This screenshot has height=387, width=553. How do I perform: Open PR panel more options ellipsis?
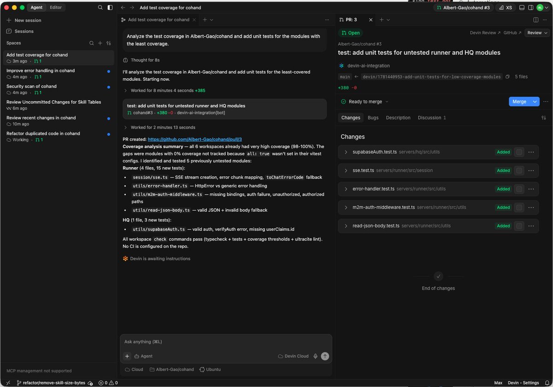(x=545, y=20)
